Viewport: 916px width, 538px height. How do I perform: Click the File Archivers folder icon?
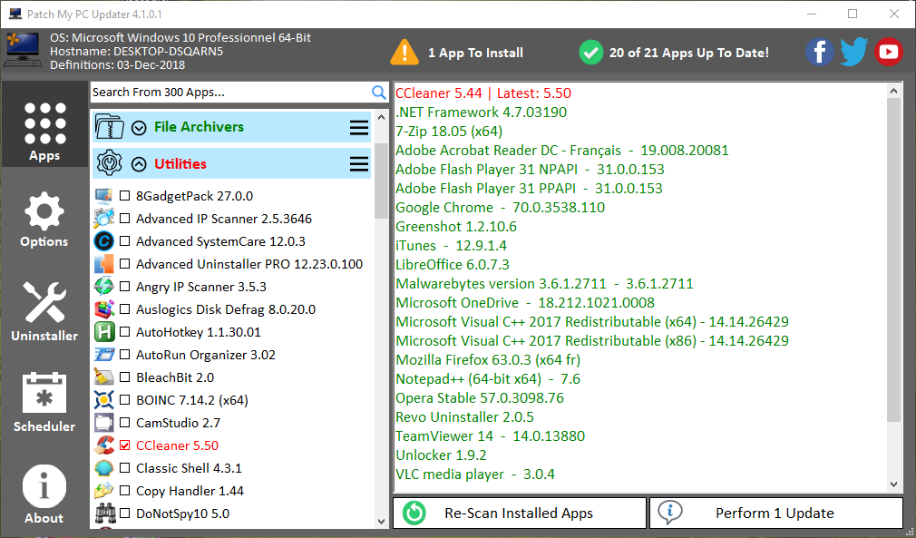tap(109, 127)
